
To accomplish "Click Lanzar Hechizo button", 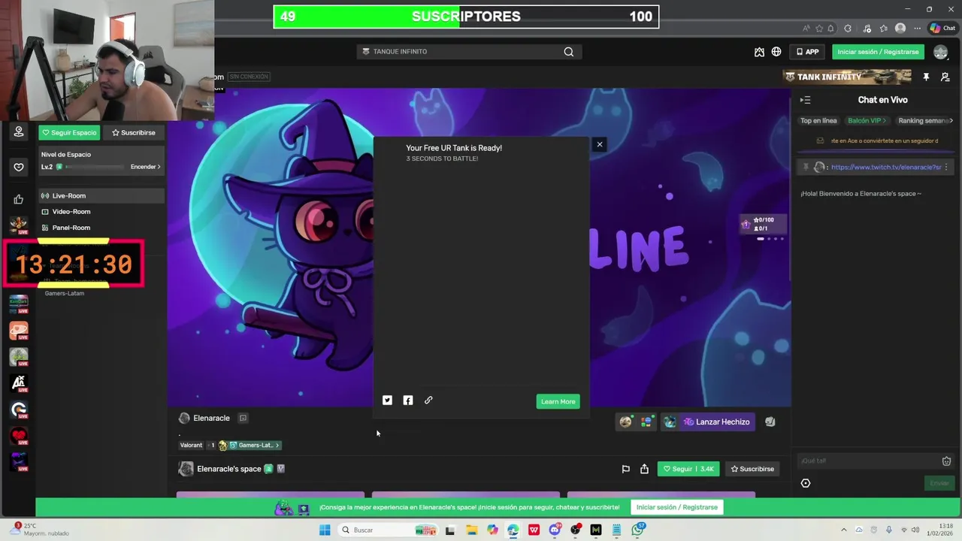I will pyautogui.click(x=715, y=422).
